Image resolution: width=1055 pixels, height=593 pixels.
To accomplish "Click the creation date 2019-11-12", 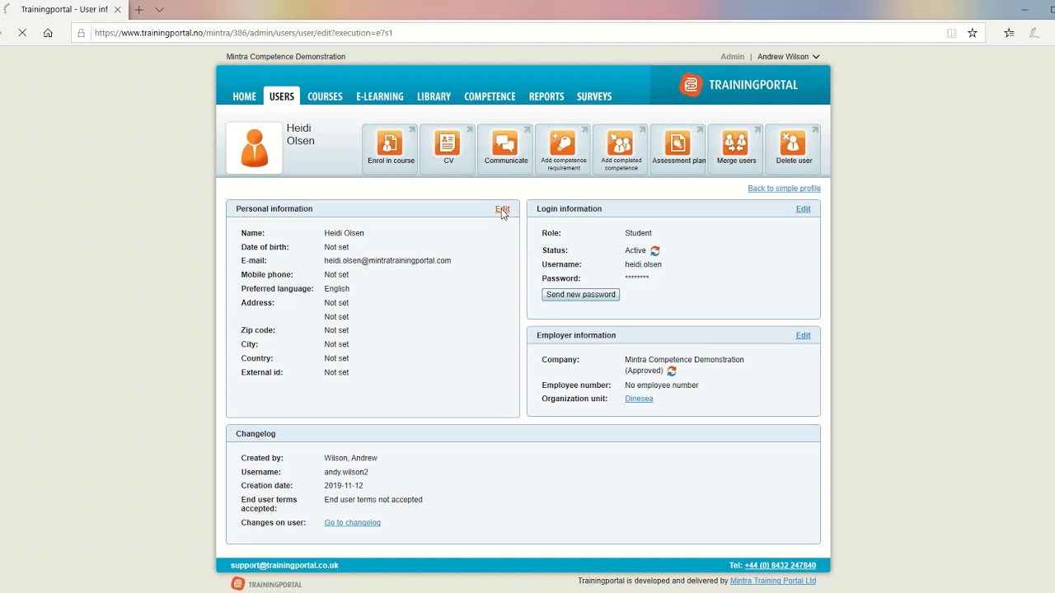I will tap(343, 486).
